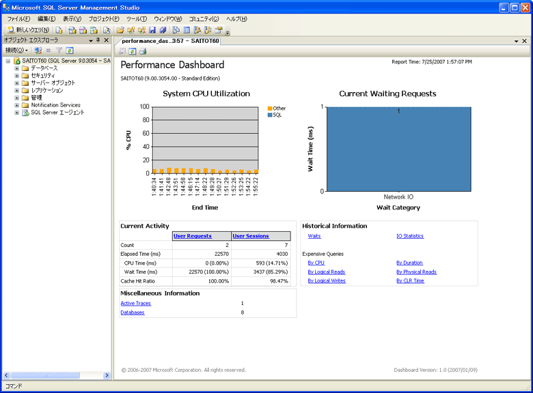Click the New Query button
This screenshot has height=393, width=533.
[29, 30]
